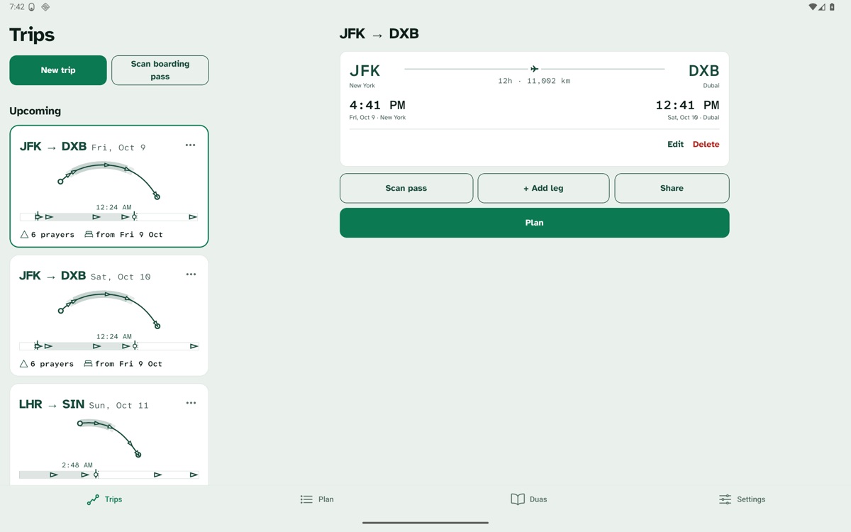Click prayer timeline bar on Sat, Oct 10 card

[109, 346]
